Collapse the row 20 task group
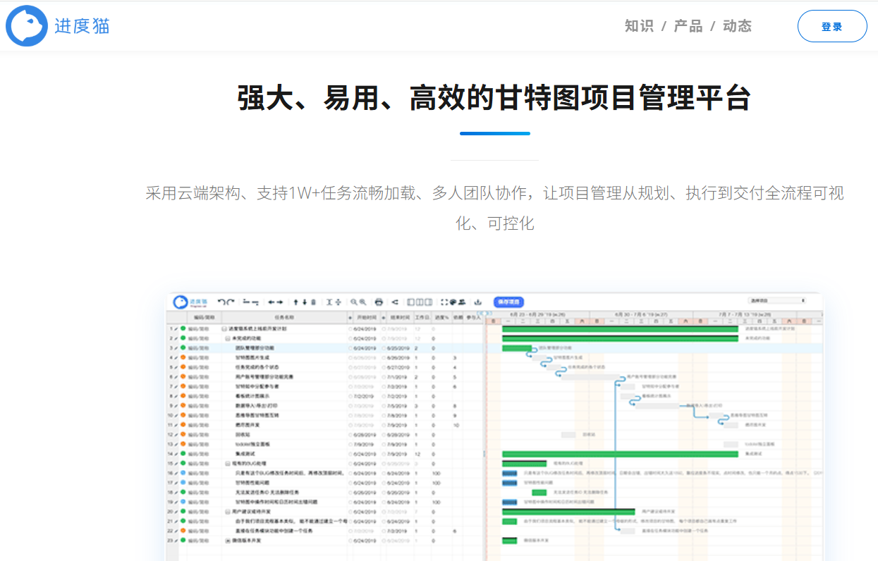 [x=227, y=512]
